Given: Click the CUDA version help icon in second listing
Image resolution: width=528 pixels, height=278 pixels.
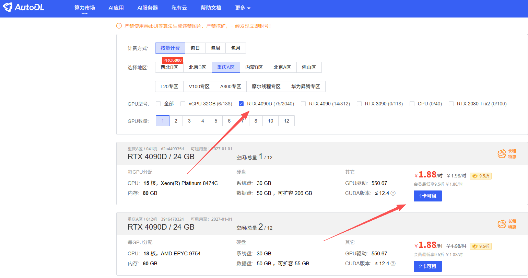Looking at the screenshot, I should click(393, 264).
